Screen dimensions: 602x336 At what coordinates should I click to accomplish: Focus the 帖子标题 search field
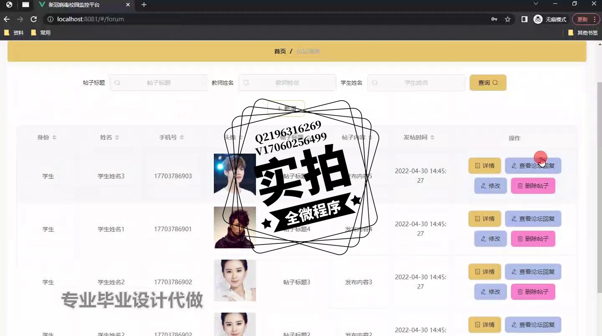coord(158,83)
